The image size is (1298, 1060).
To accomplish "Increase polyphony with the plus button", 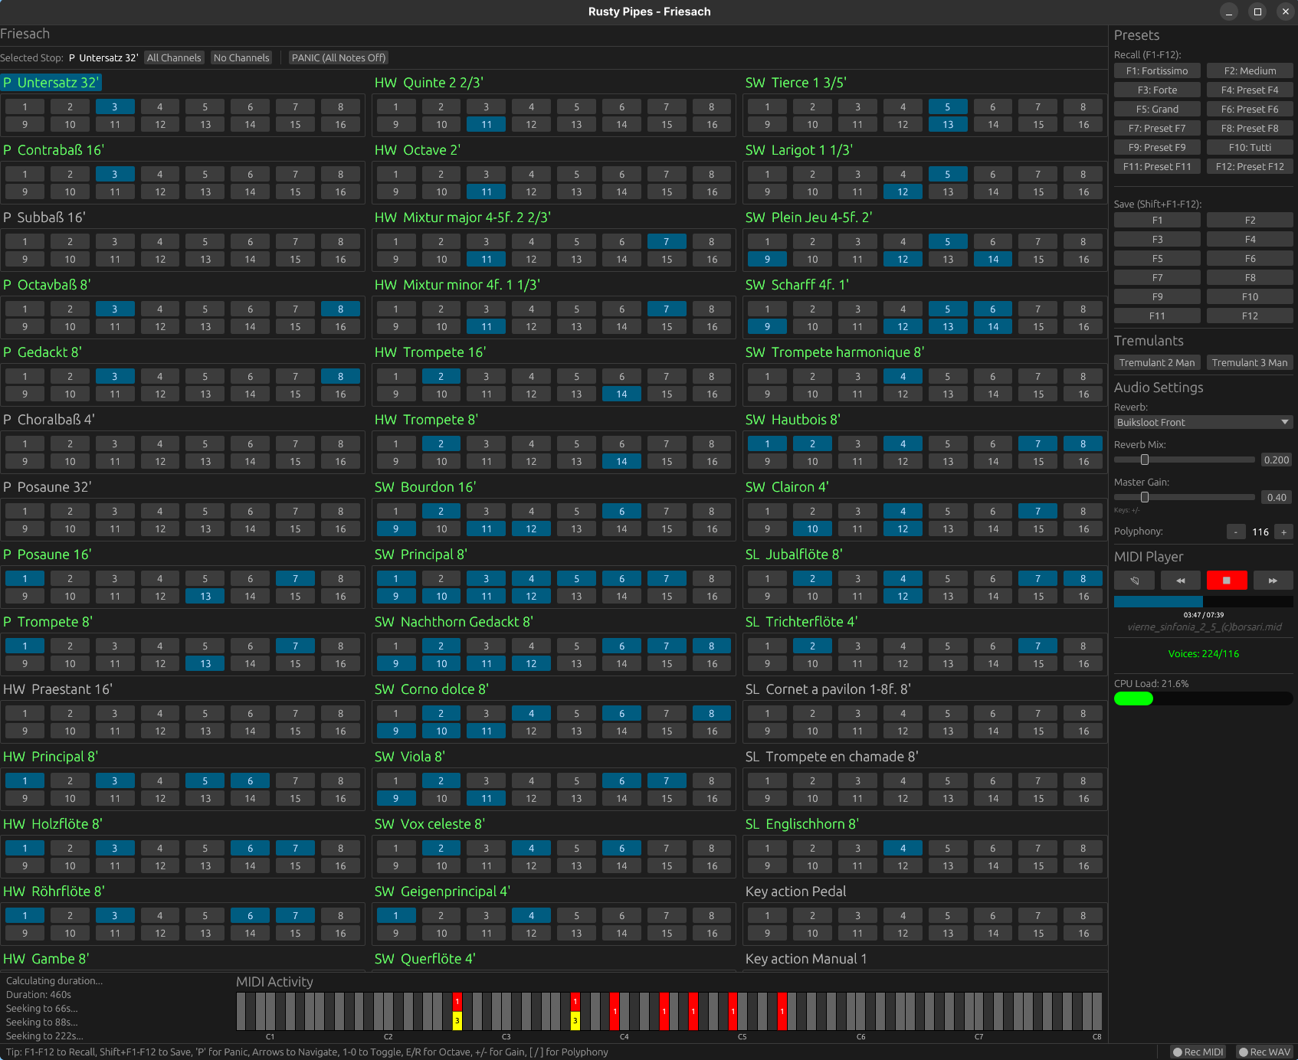I will pyautogui.click(x=1283, y=532).
